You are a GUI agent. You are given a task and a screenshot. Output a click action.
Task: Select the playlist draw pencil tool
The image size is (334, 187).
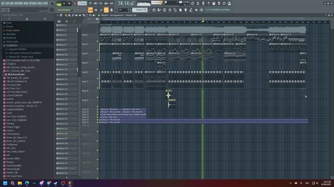click(66, 15)
